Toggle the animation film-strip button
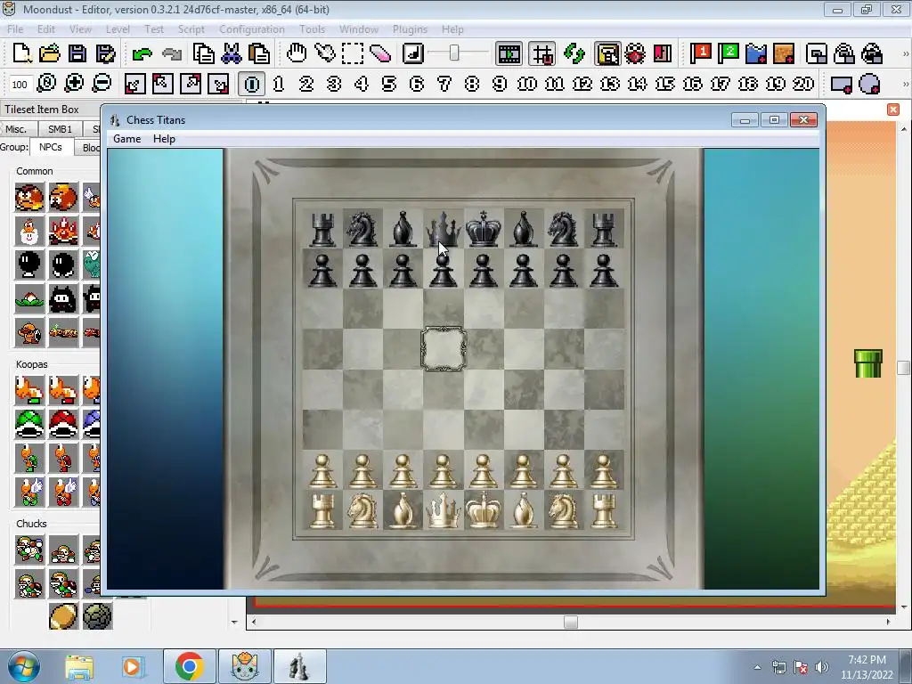The width and height of the screenshot is (912, 684). click(x=509, y=54)
